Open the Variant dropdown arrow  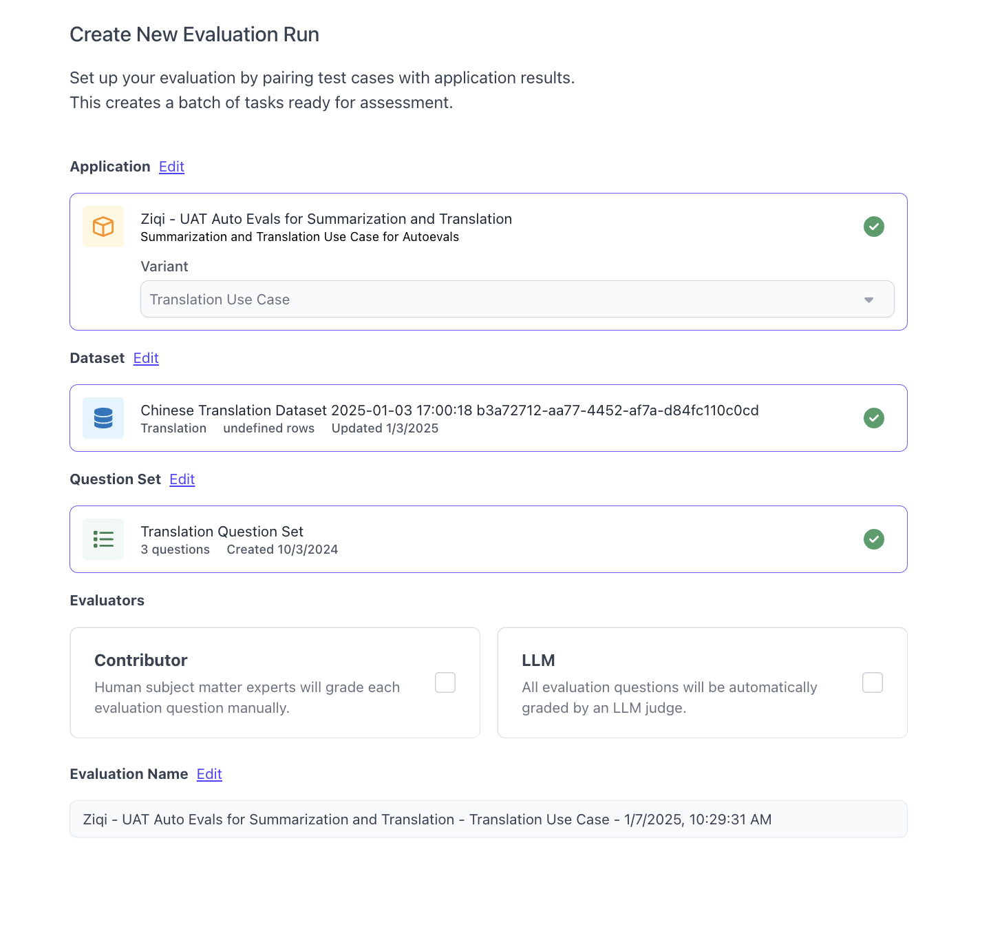(x=868, y=300)
